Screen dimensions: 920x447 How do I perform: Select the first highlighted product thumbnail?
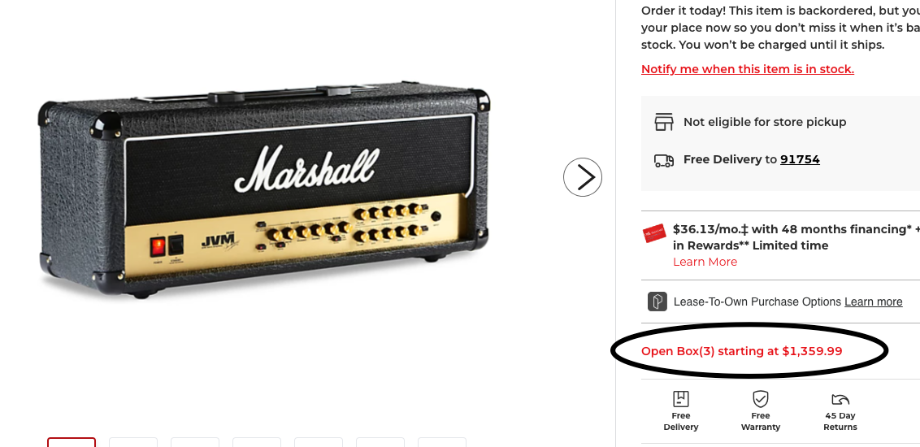pos(72,442)
